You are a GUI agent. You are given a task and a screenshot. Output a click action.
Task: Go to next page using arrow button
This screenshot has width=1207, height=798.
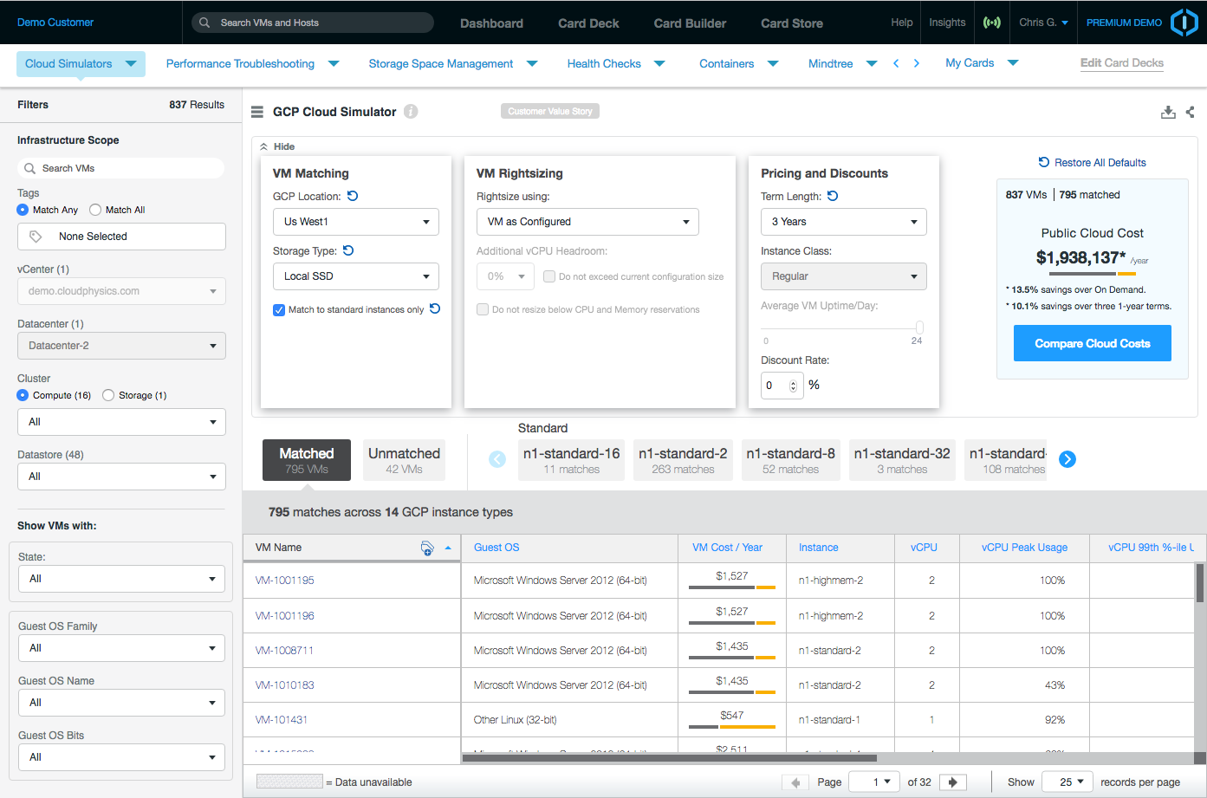click(953, 782)
